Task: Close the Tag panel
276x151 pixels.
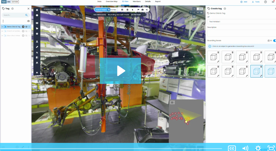Action: 29,9
